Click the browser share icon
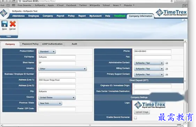The image size is (196, 127). [x=13, y=1]
